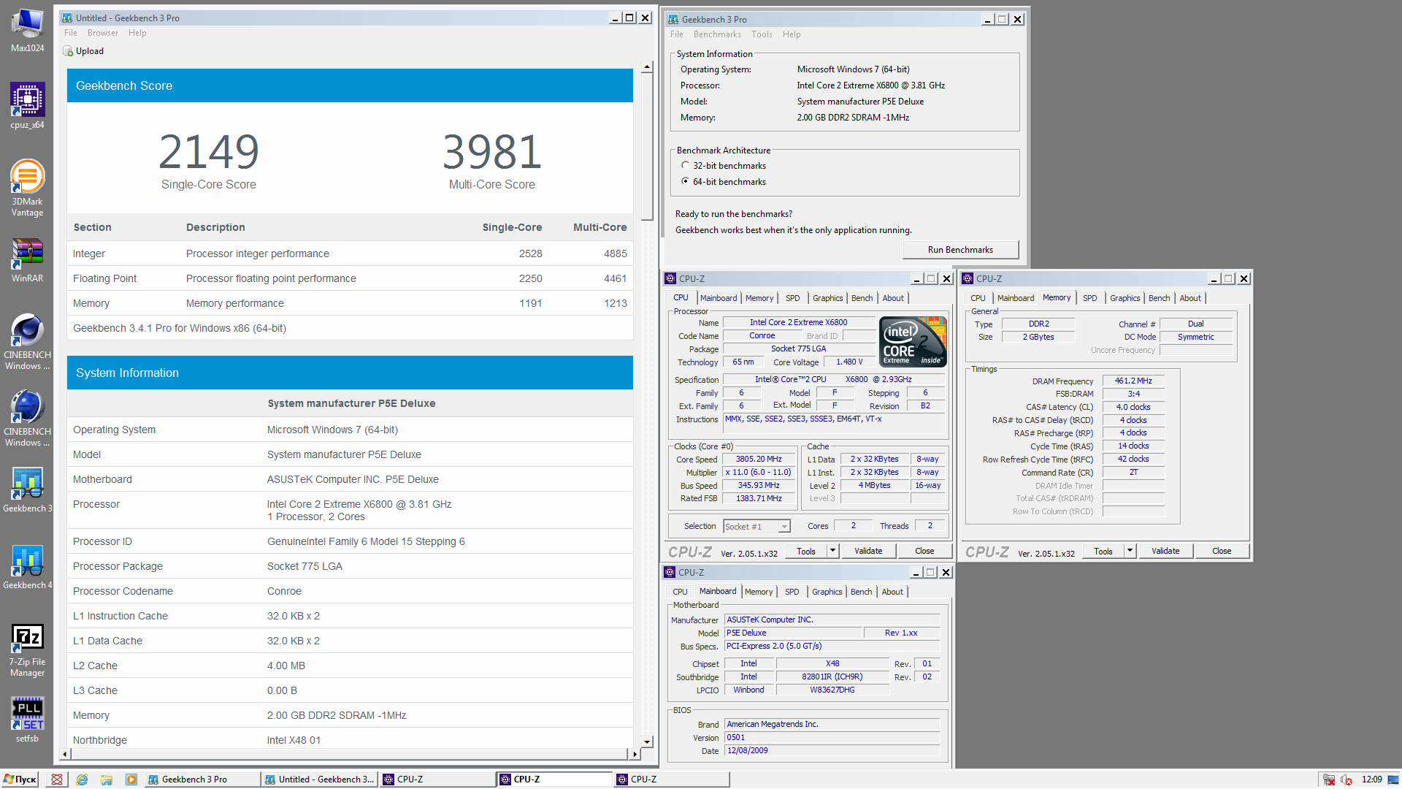Viewport: 1402px width, 789px height.
Task: Click the title-bar icon of the bottom CPU-Z mainboard window
Action: (670, 572)
